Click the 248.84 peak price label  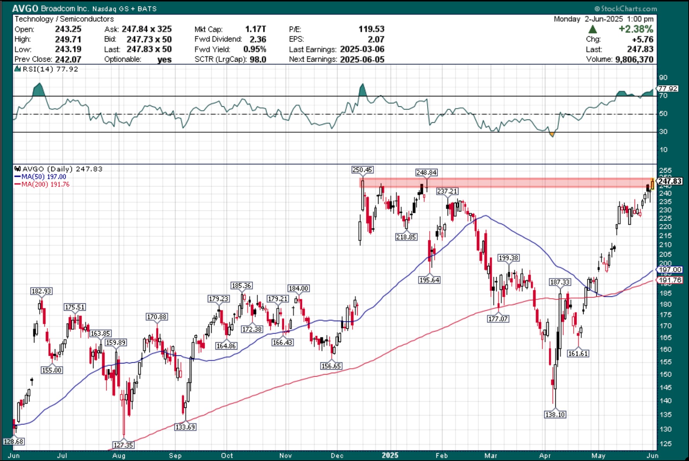426,172
